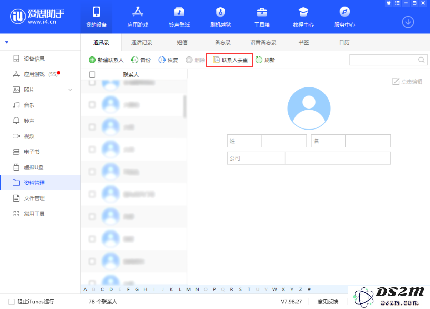Click the 意见反馈 link
This screenshot has width=430, height=309.
click(x=328, y=302)
